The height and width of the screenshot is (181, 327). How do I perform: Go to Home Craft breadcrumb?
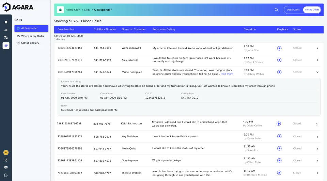73,10
